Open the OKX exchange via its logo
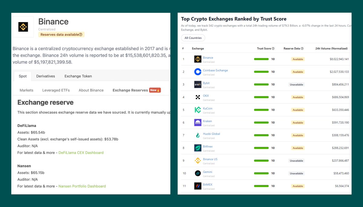 [x=198, y=97]
